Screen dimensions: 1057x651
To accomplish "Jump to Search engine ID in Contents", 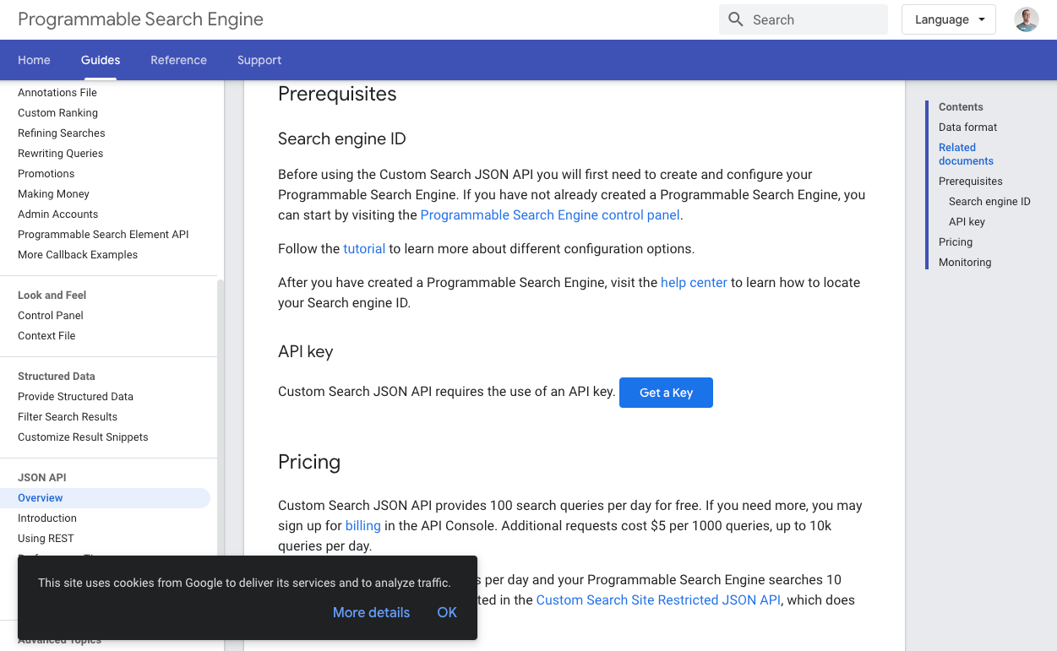I will point(989,201).
